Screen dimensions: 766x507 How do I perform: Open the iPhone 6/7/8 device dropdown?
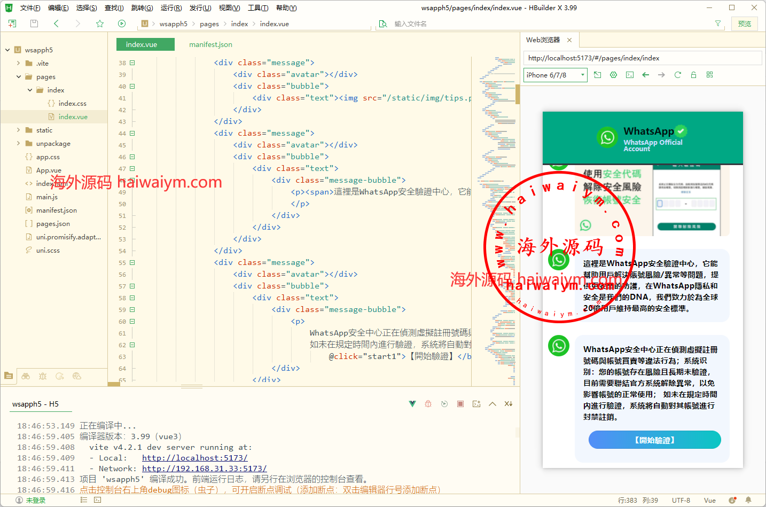pos(555,75)
